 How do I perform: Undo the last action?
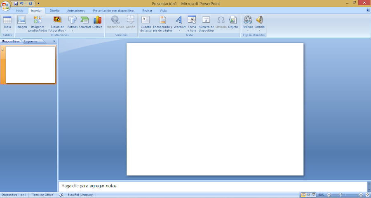click(21, 4)
